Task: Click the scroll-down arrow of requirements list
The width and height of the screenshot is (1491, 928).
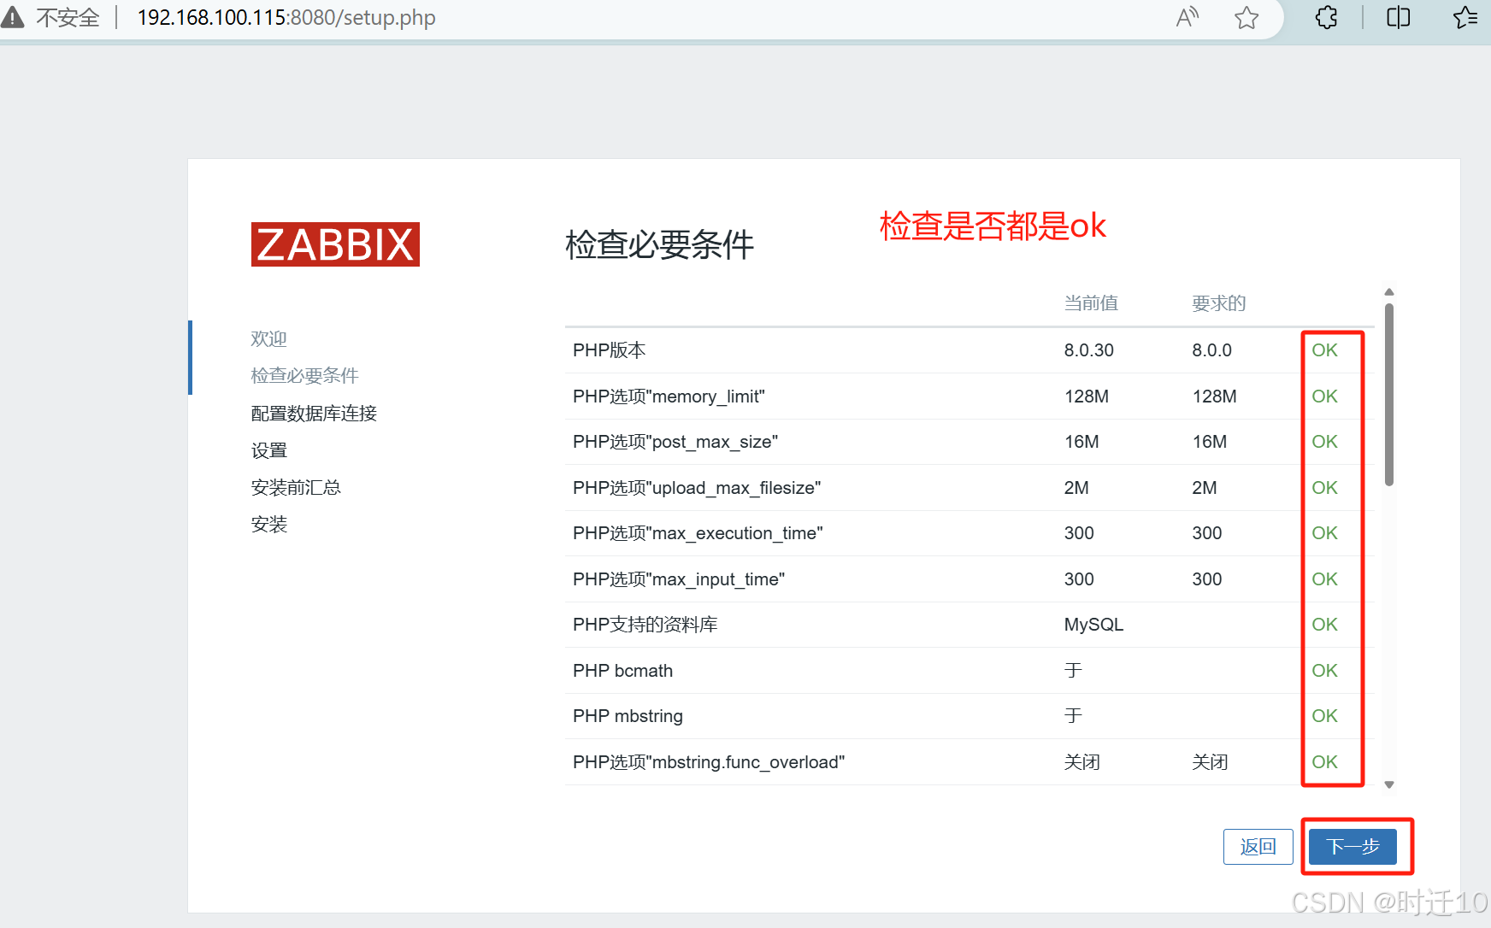Action: point(1389,784)
